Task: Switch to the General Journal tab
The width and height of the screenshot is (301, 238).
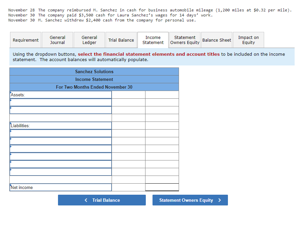Action: point(57,40)
